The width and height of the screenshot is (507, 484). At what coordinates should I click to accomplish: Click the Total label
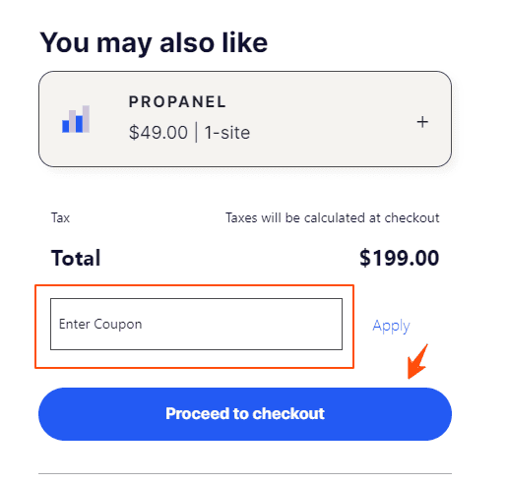pos(76,258)
